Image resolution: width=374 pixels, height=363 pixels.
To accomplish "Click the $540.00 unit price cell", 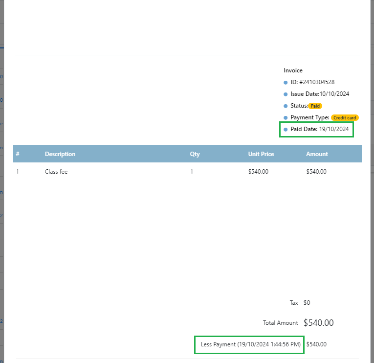I will pos(258,172).
